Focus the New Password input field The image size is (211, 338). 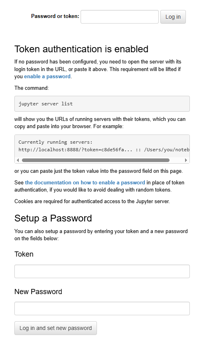[x=102, y=308]
